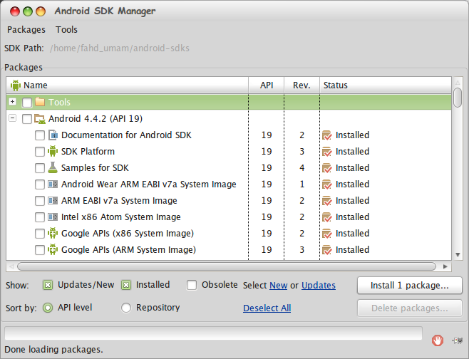469x359 pixels.
Task: Click the Intel x86 Atom System Image icon
Action: (53, 217)
